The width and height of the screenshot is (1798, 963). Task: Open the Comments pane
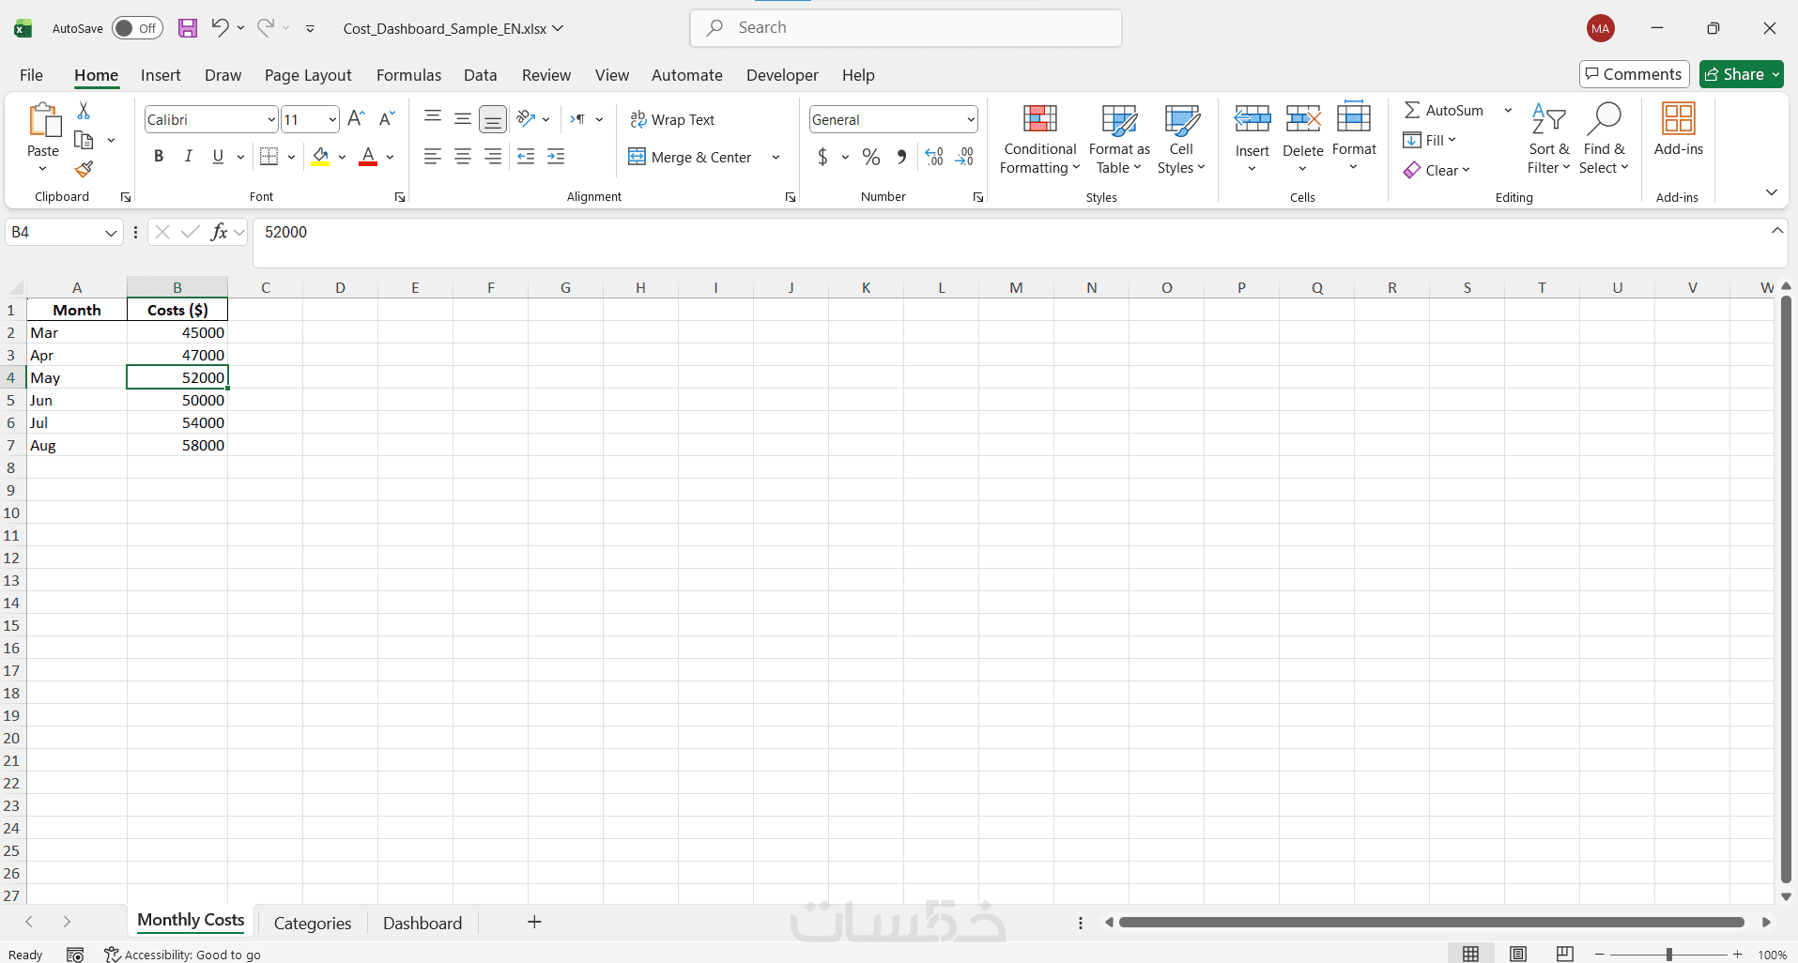click(1634, 74)
